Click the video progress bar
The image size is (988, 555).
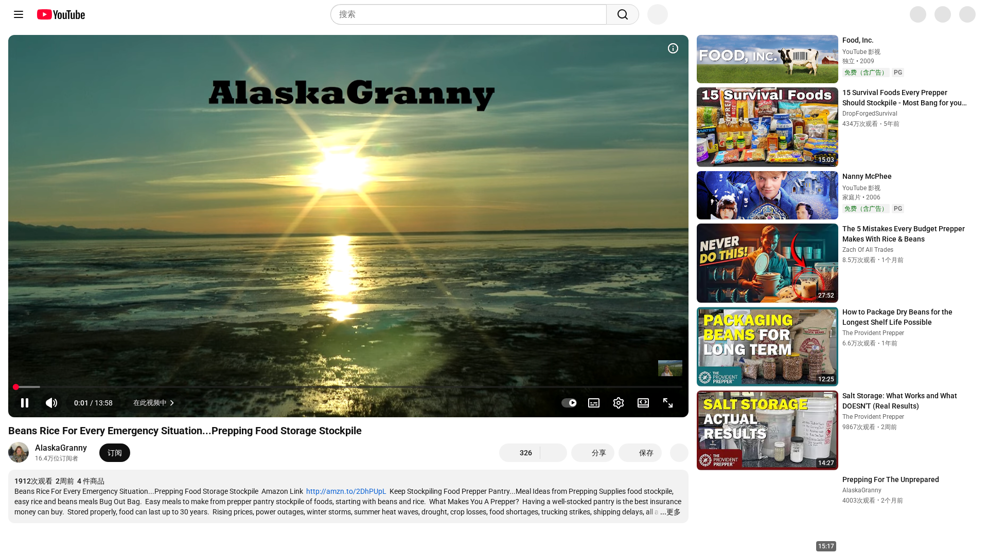coord(348,387)
